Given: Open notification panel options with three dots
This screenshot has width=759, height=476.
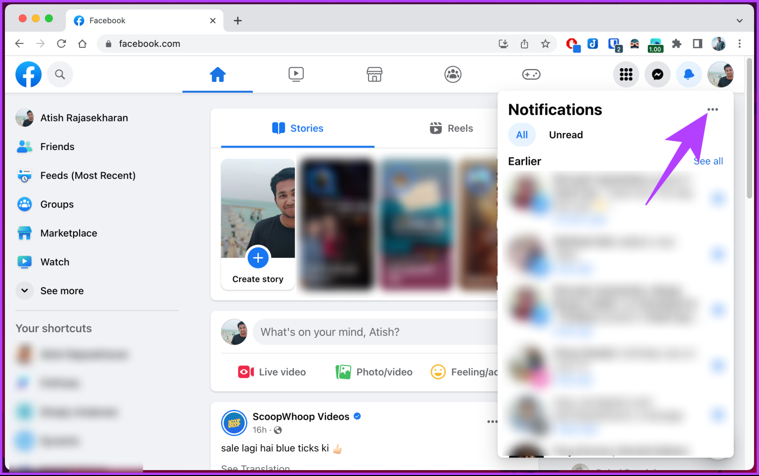Looking at the screenshot, I should 713,109.
